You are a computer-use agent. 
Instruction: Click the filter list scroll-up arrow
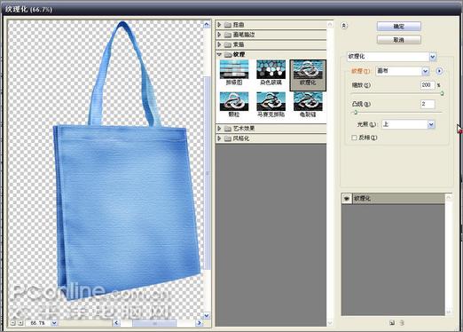coord(330,25)
